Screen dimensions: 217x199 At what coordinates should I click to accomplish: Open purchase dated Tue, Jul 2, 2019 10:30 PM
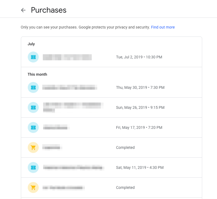(x=112, y=57)
